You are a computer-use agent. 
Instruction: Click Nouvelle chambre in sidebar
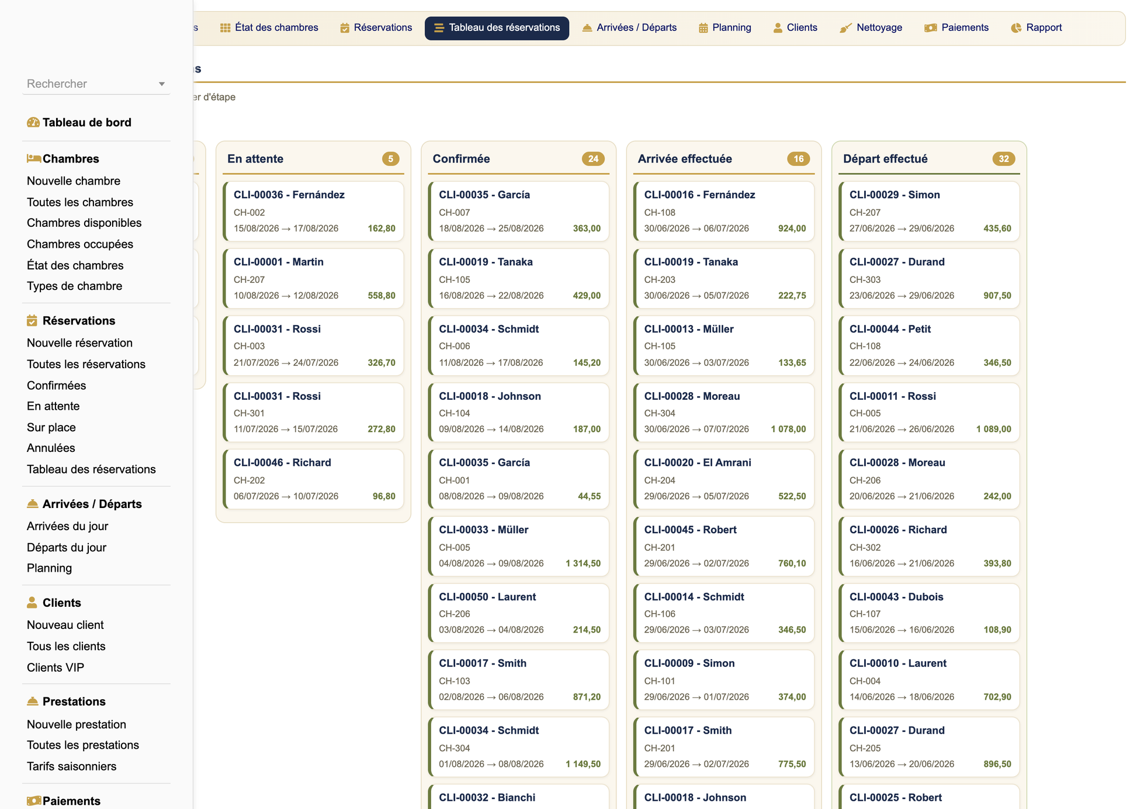click(x=74, y=181)
